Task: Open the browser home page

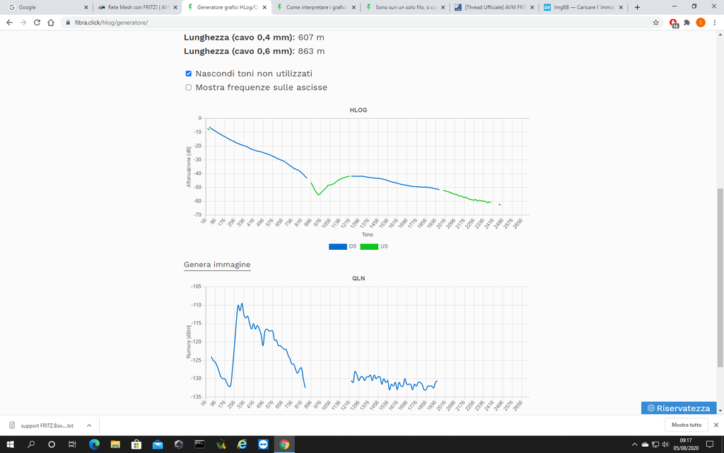Action: (x=51, y=22)
